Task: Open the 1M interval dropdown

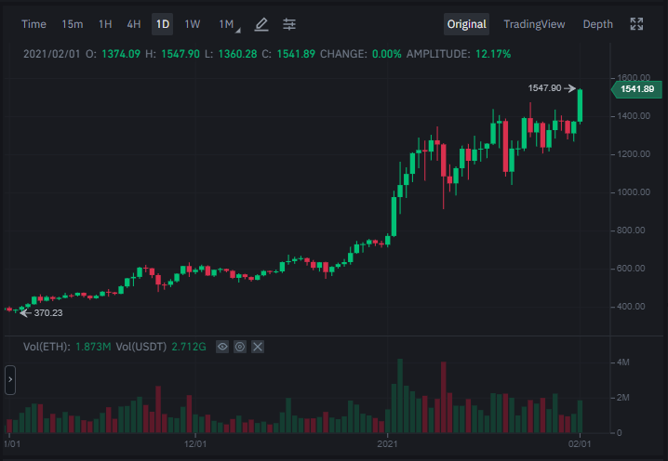Action: 229,24
